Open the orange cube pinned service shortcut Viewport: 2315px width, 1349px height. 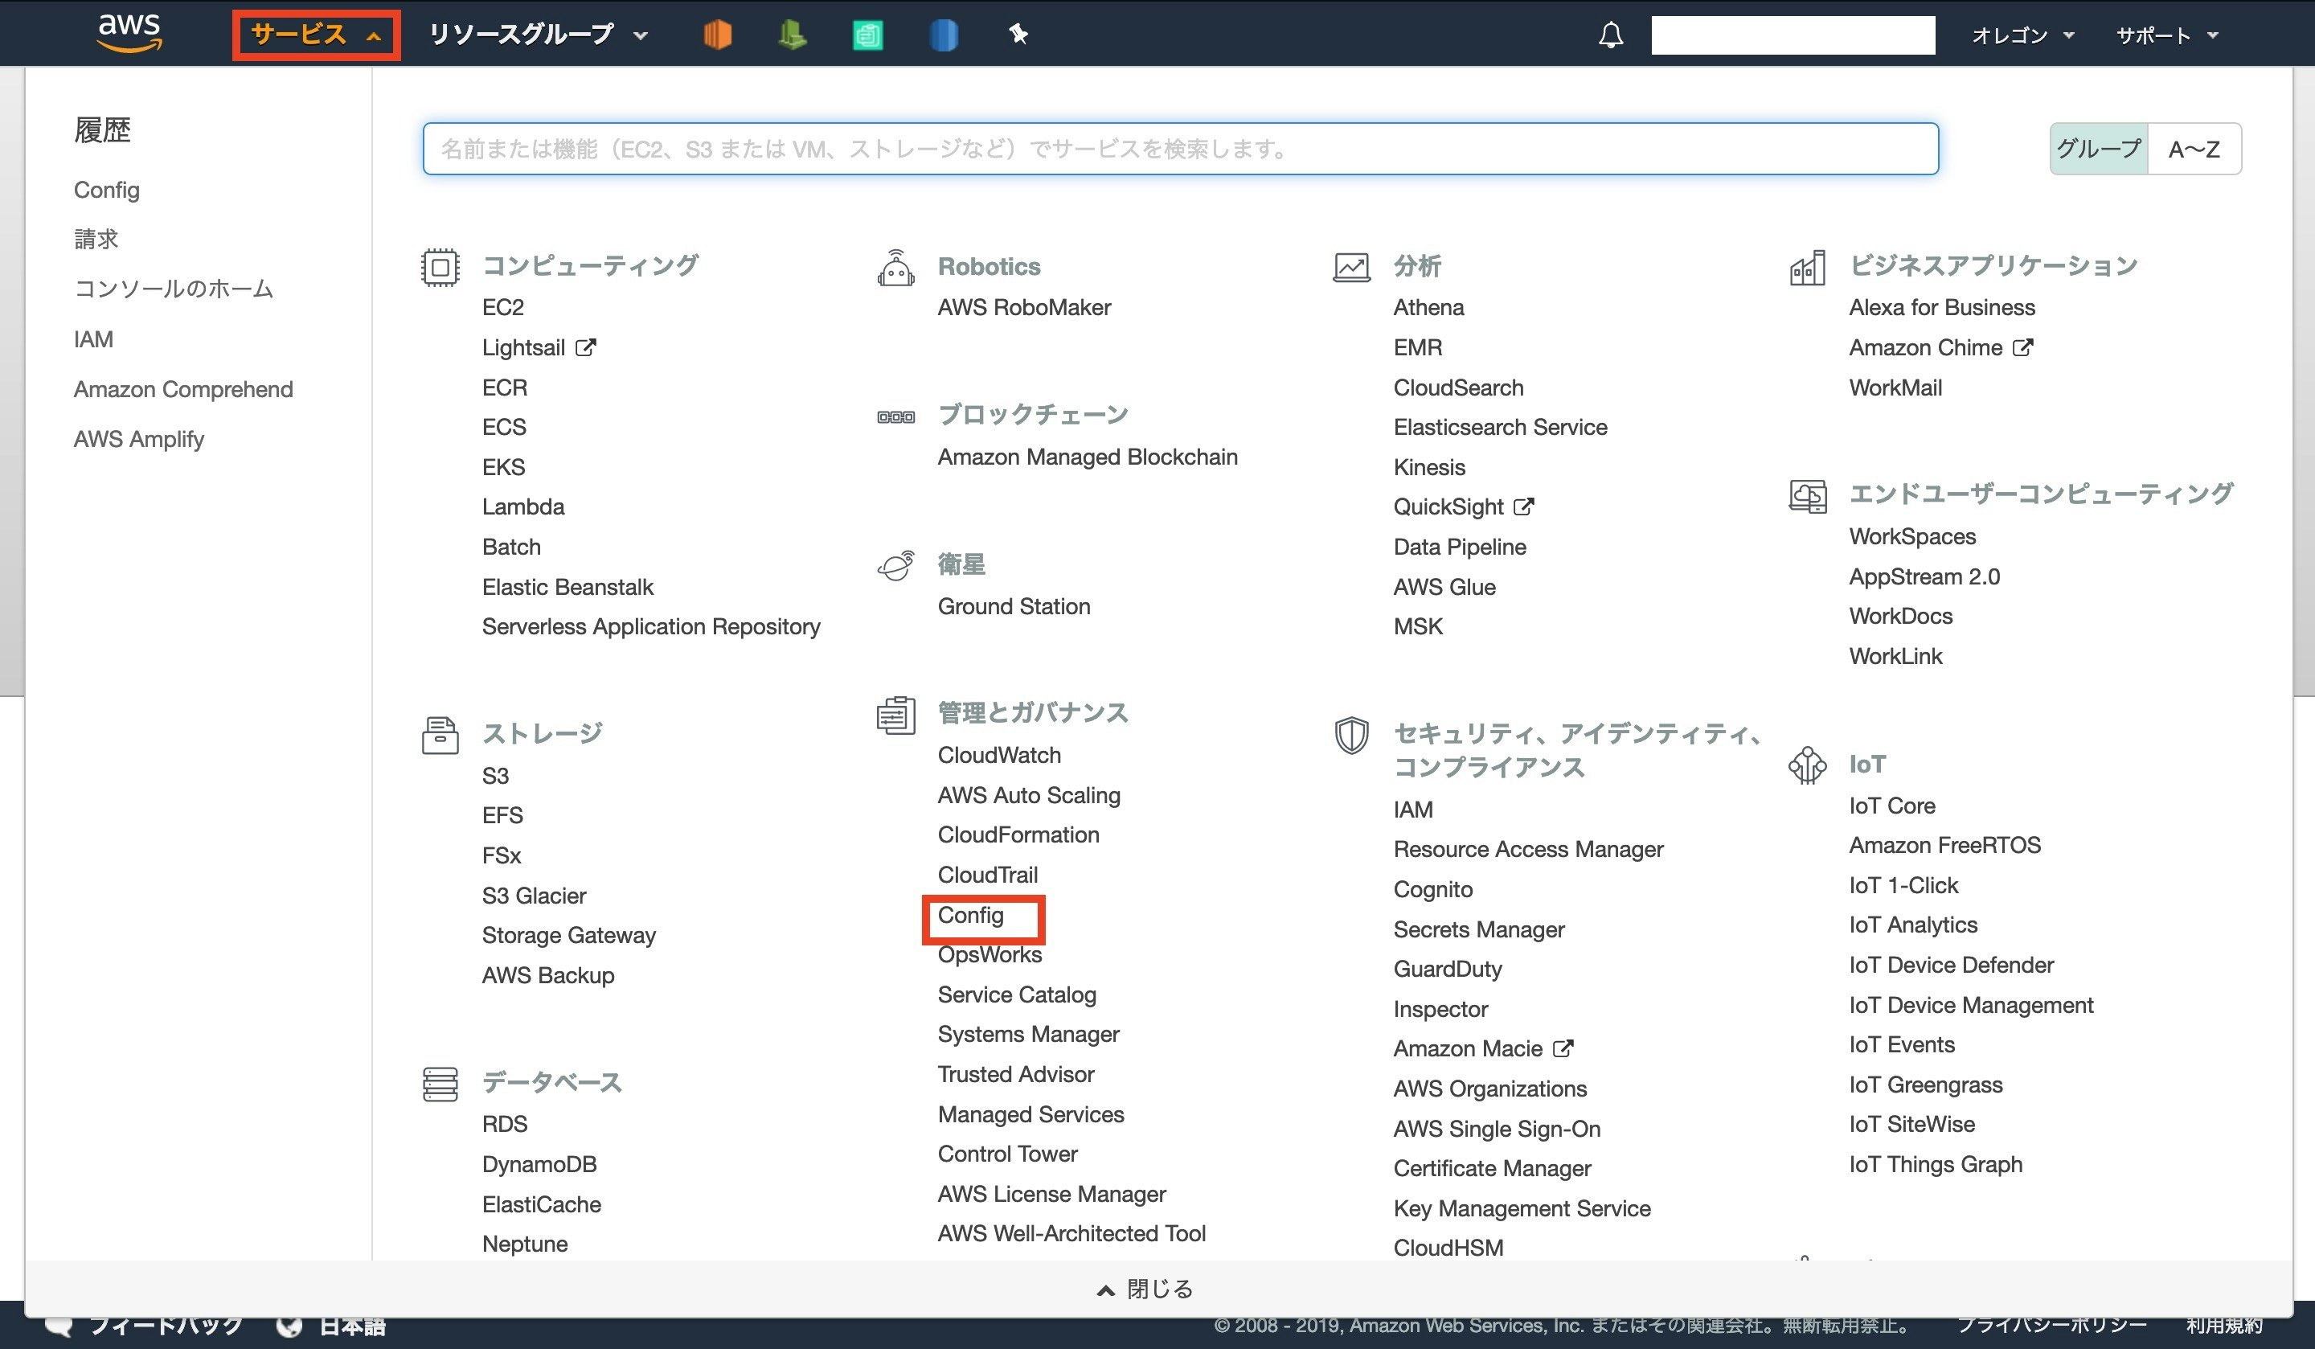pyautogui.click(x=718, y=35)
